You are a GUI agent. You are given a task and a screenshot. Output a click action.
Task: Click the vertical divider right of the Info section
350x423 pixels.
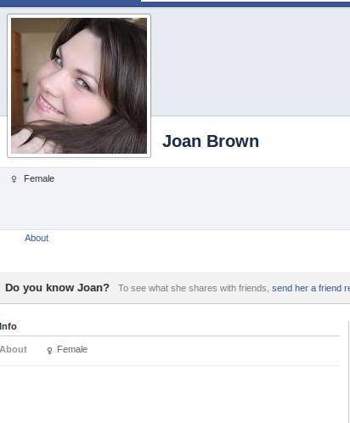[348, 372]
